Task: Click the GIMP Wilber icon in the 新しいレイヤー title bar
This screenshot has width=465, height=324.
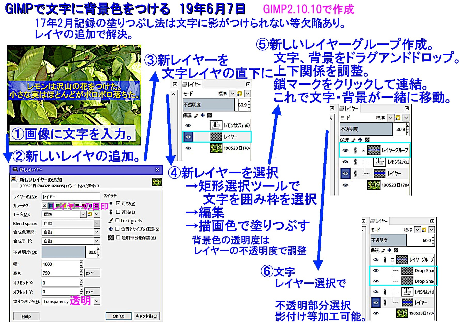Action: coord(15,169)
